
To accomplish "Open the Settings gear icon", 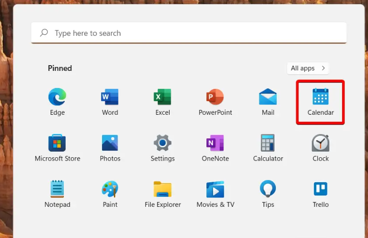I will (x=163, y=143).
